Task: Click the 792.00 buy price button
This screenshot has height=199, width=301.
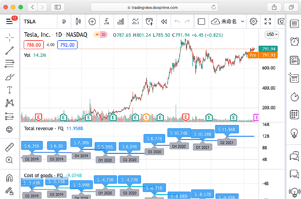Action: (67, 45)
